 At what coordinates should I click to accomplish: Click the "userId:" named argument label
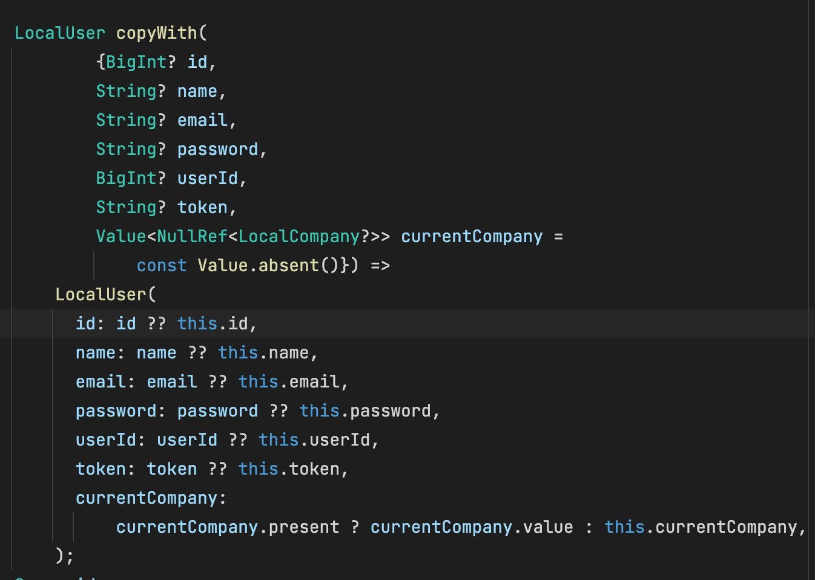(111, 440)
